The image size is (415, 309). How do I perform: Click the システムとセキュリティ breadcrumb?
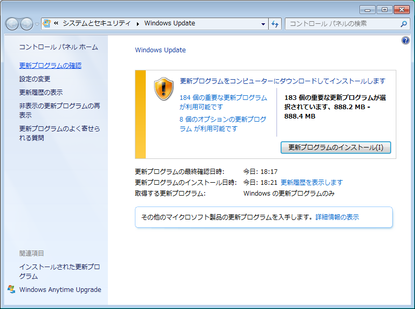96,23
